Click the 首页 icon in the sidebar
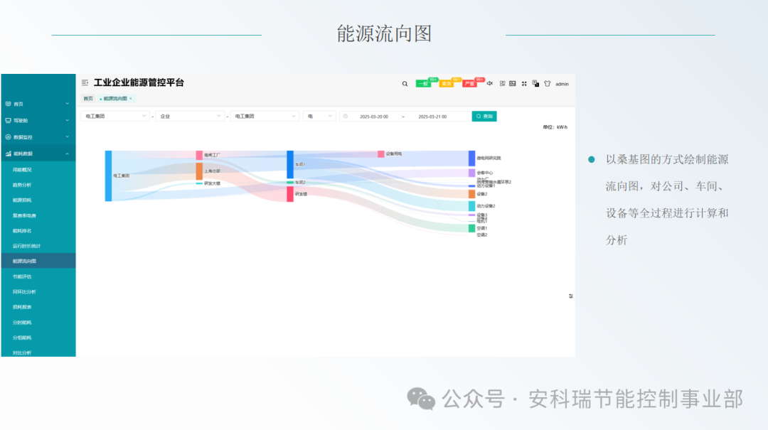 [8, 104]
